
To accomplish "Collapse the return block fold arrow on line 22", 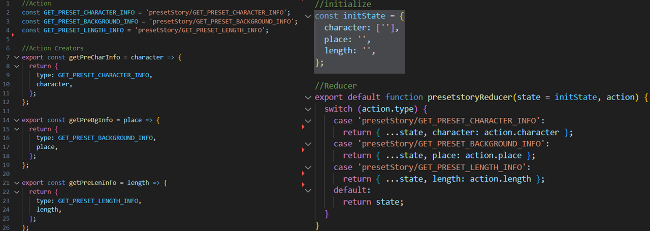I will tap(17, 192).
